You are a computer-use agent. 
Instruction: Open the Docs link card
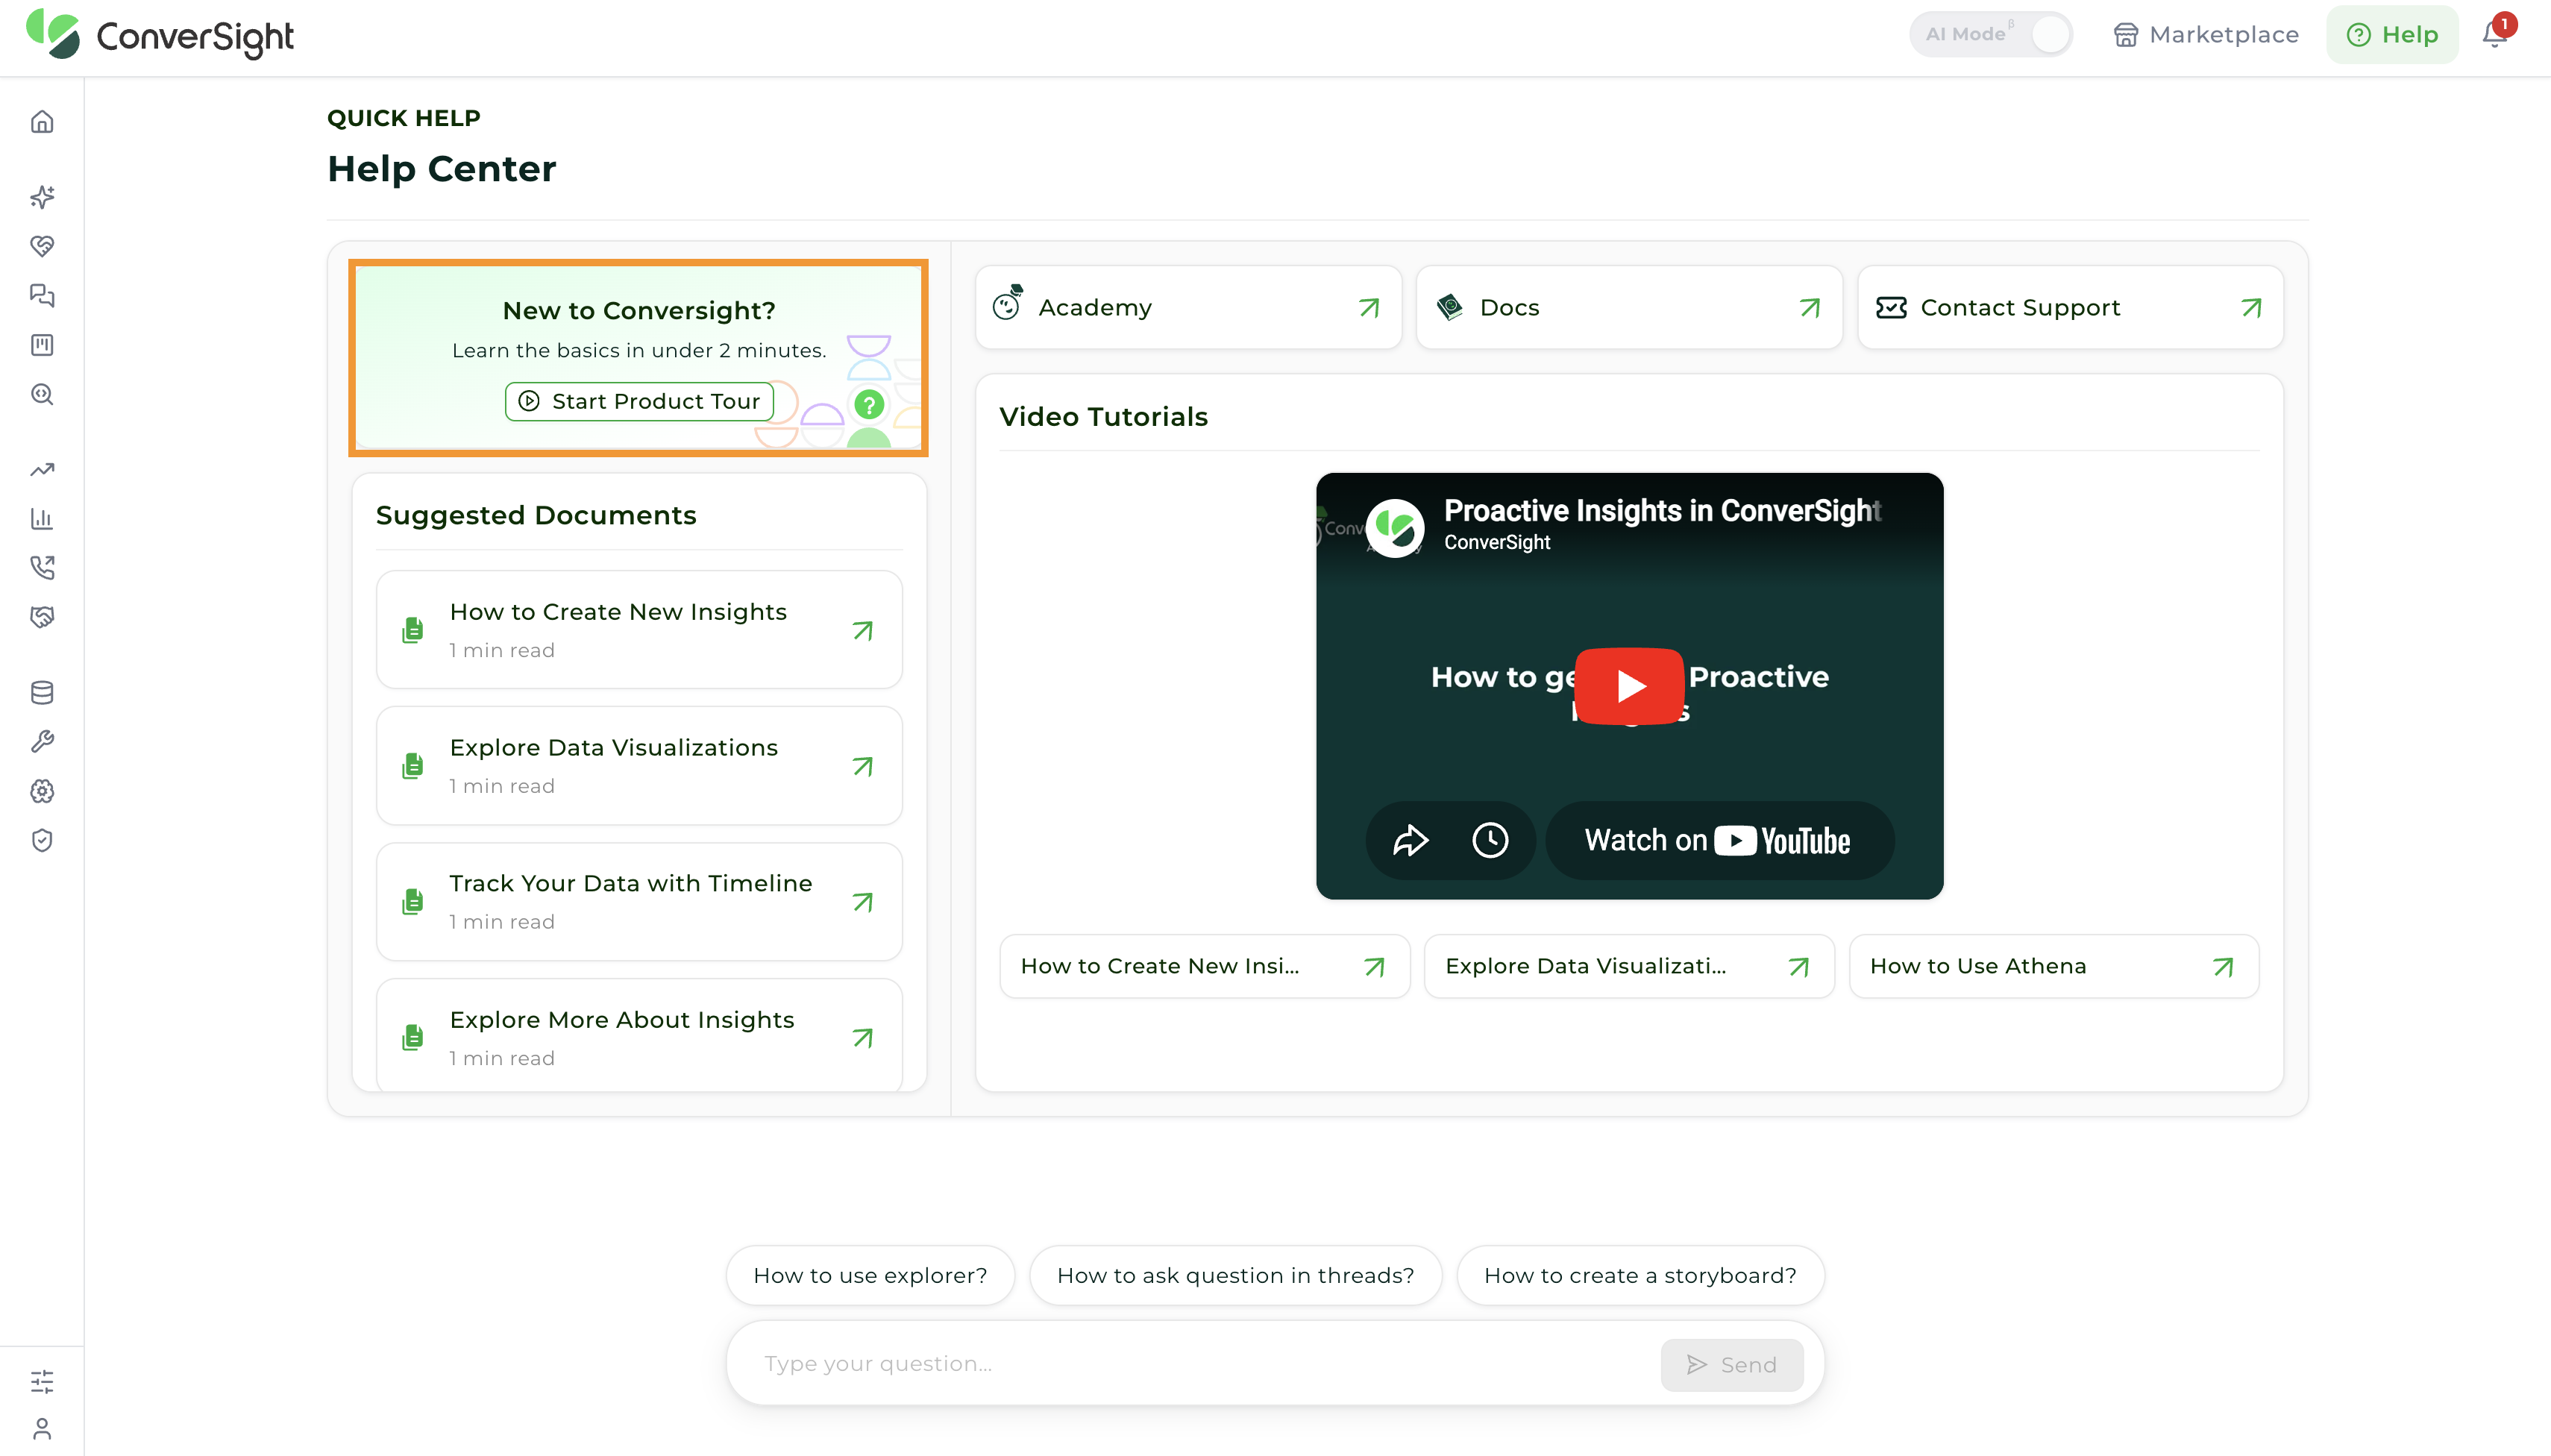point(1629,307)
